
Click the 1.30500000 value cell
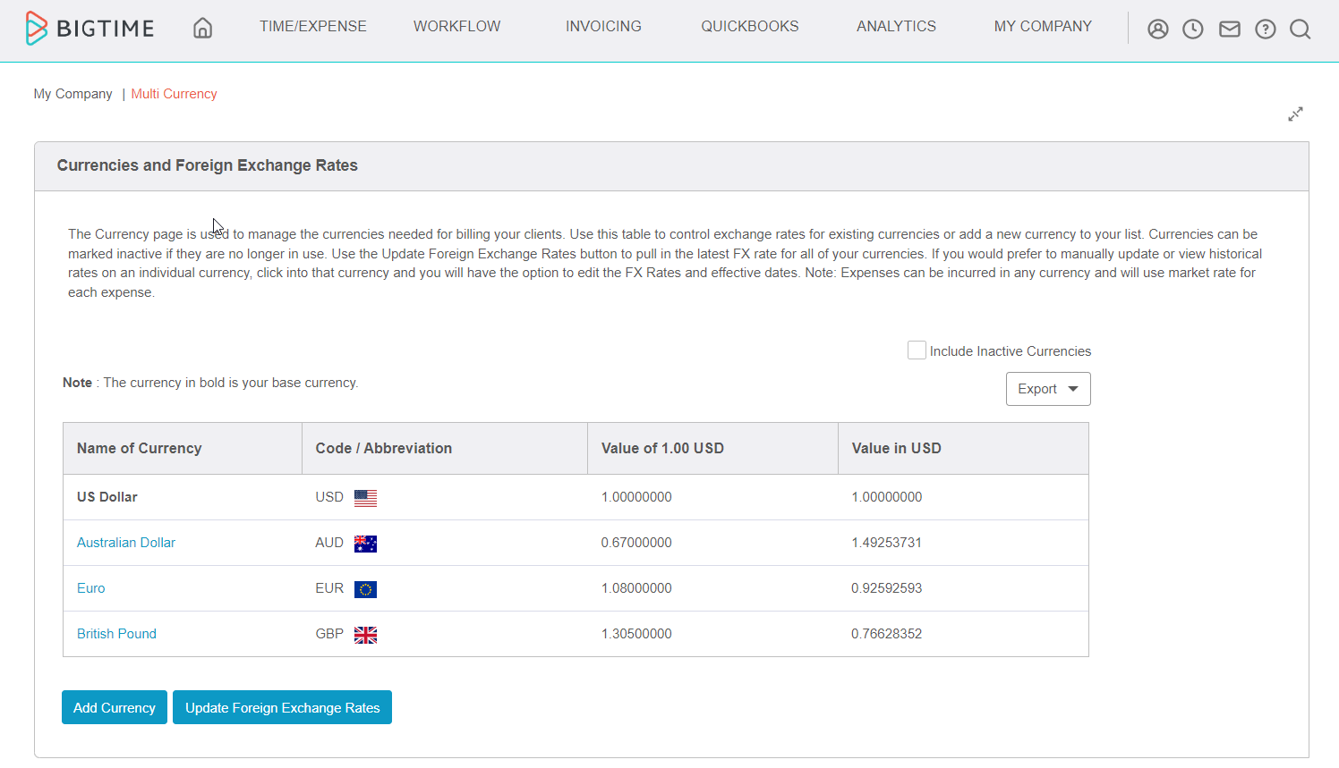tap(636, 634)
